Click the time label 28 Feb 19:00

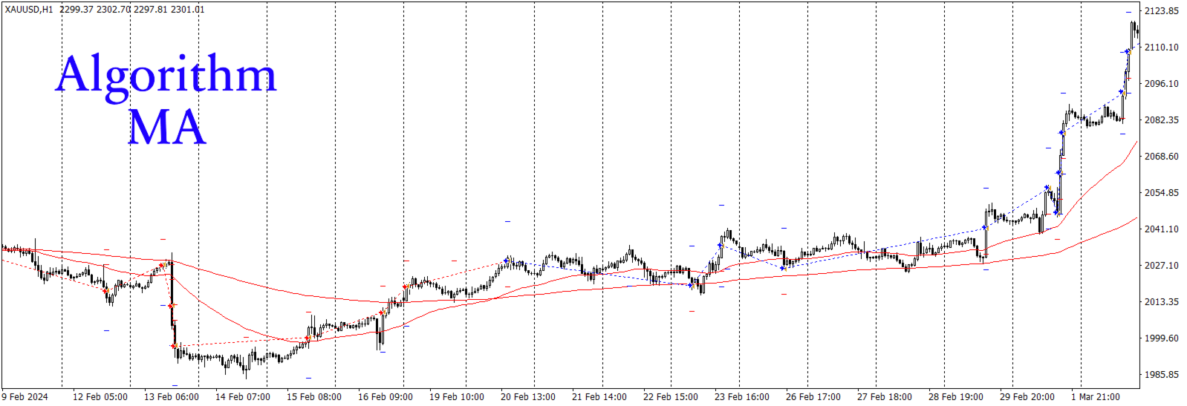click(x=956, y=397)
